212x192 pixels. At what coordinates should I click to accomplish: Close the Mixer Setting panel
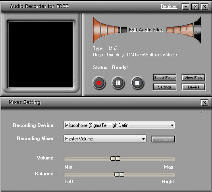point(204,103)
